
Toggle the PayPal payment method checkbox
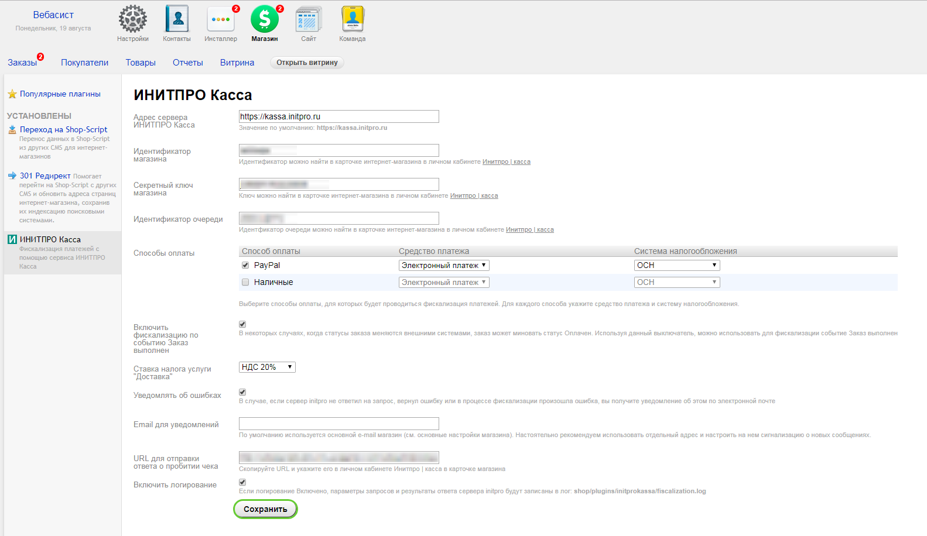pos(245,265)
